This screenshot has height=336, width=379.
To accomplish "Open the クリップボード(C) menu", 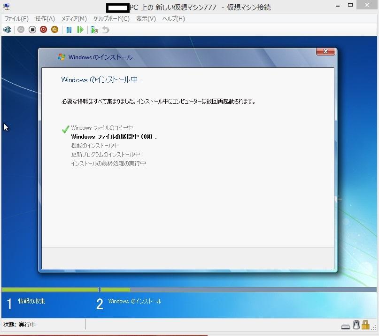I will click(111, 19).
